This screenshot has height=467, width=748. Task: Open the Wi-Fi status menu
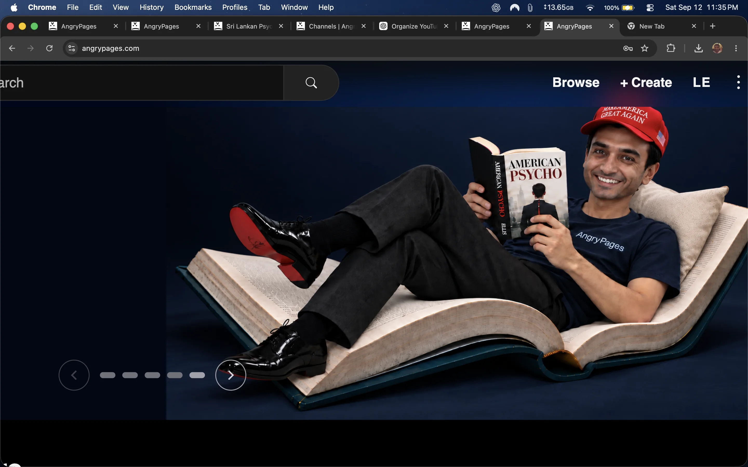click(590, 8)
